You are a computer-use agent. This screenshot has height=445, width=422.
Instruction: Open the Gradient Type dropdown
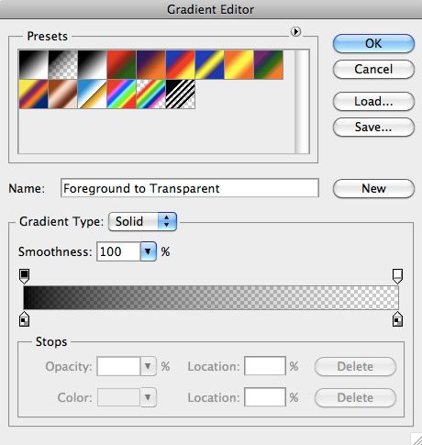point(142,221)
